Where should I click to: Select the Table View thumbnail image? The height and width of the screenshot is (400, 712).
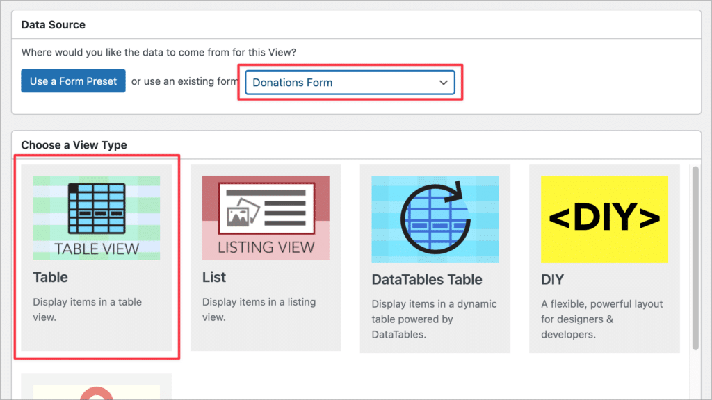[96, 217]
